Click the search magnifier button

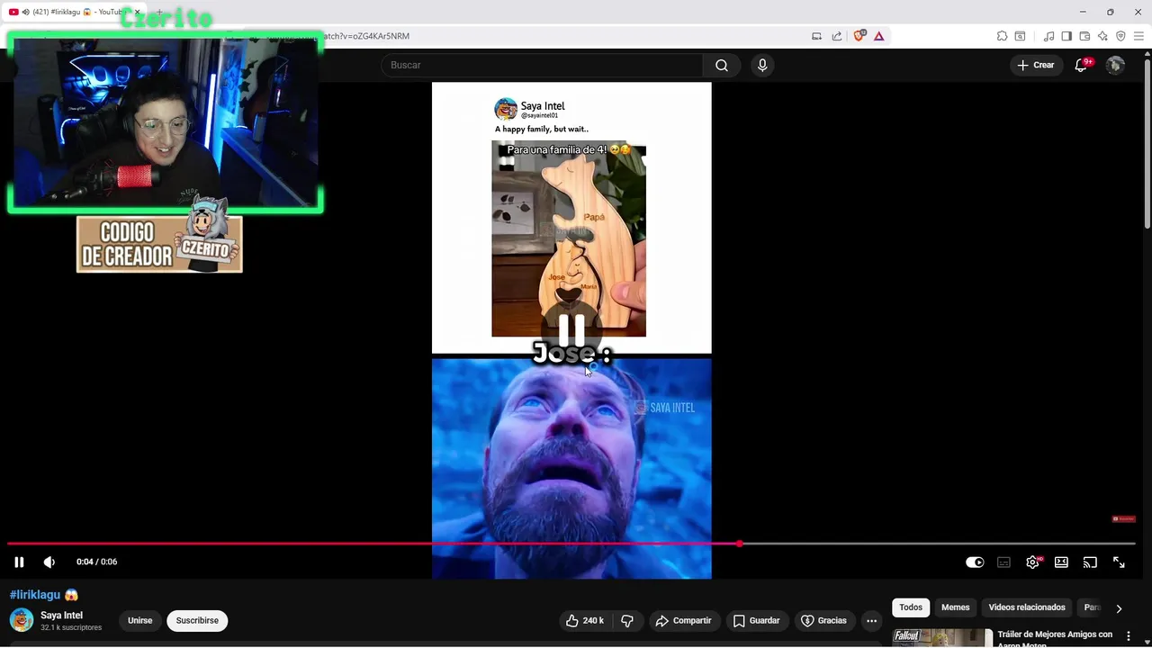click(722, 65)
